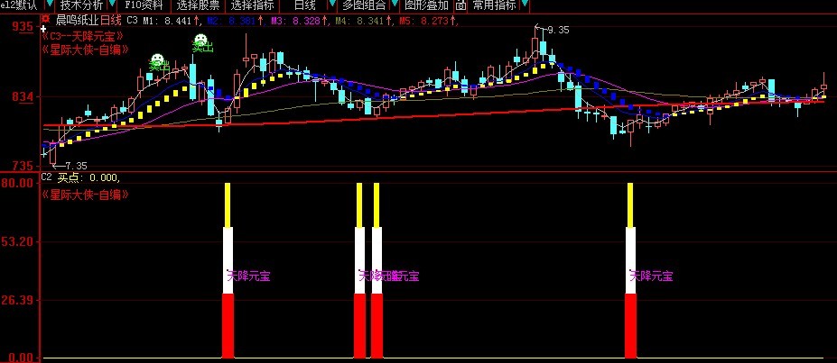The height and width of the screenshot is (363, 837).
Task: Click the 53.20 indicator axis label
Action: pyautogui.click(x=19, y=241)
